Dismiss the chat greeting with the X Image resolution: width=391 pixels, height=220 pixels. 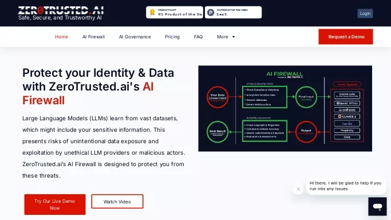pos(298,189)
